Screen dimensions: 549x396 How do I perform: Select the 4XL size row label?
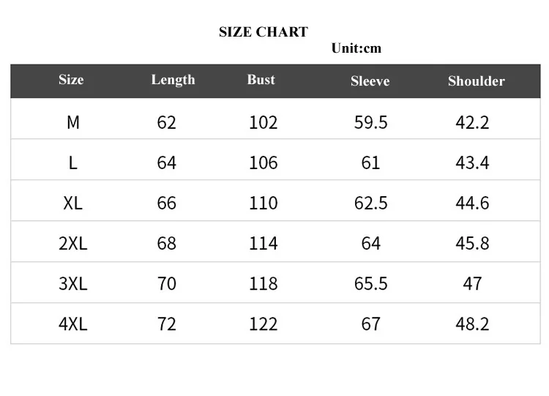click(72, 324)
